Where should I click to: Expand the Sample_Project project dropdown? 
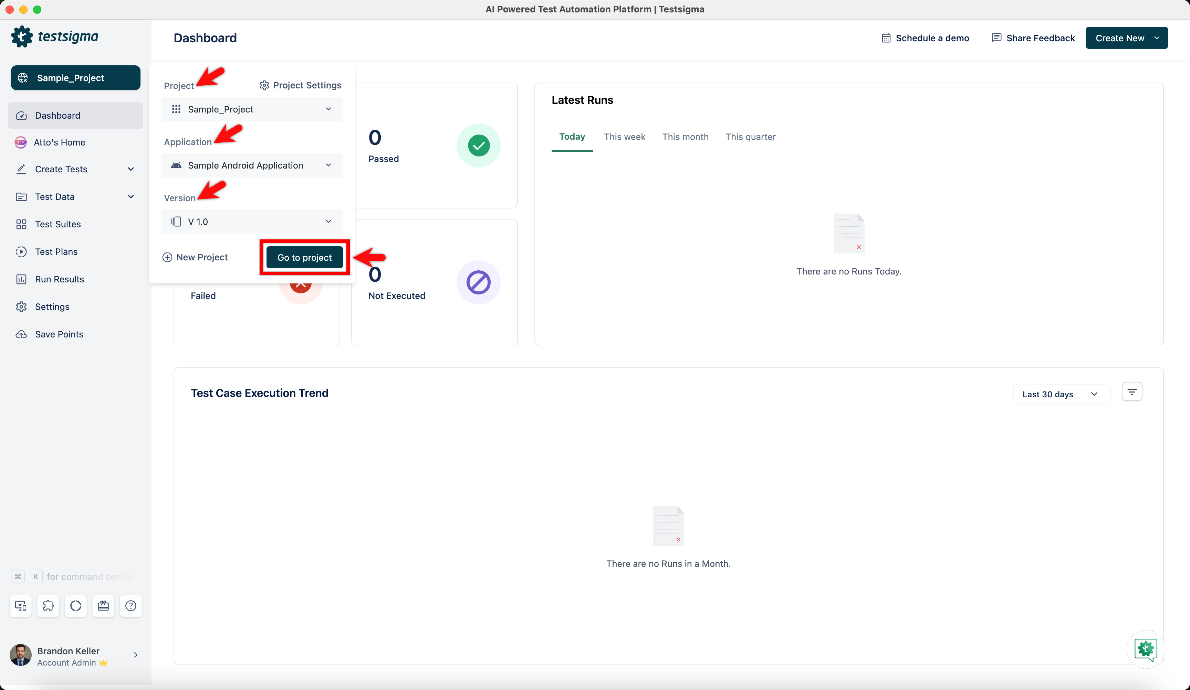click(252, 109)
